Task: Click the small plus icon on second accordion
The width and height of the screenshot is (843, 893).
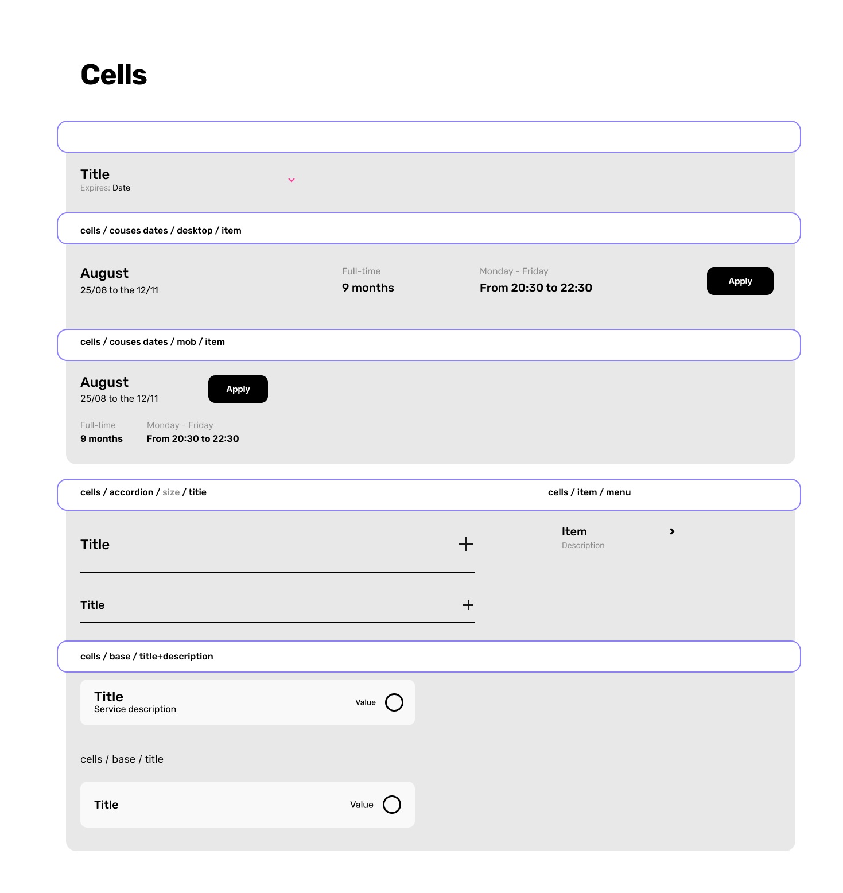Action: click(468, 605)
